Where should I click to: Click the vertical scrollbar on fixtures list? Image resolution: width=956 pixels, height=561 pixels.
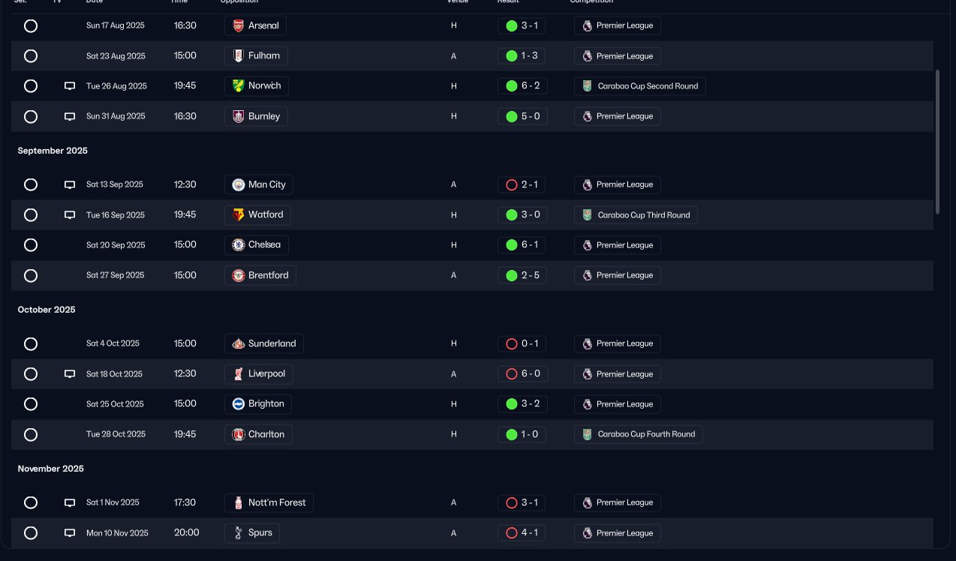tap(937, 142)
